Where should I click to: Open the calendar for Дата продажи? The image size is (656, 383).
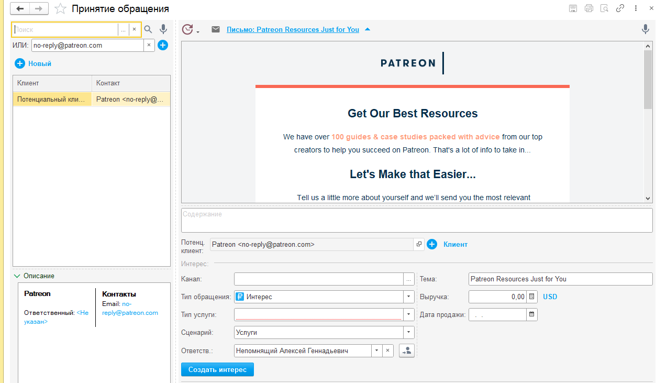[532, 314]
